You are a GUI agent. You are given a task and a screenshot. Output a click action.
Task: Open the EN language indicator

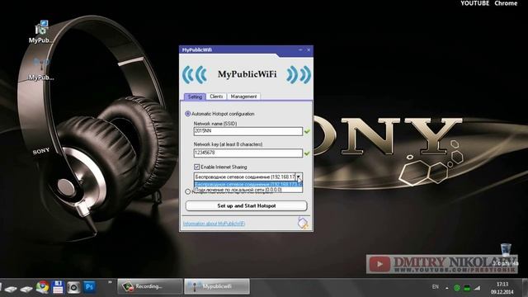pyautogui.click(x=436, y=287)
